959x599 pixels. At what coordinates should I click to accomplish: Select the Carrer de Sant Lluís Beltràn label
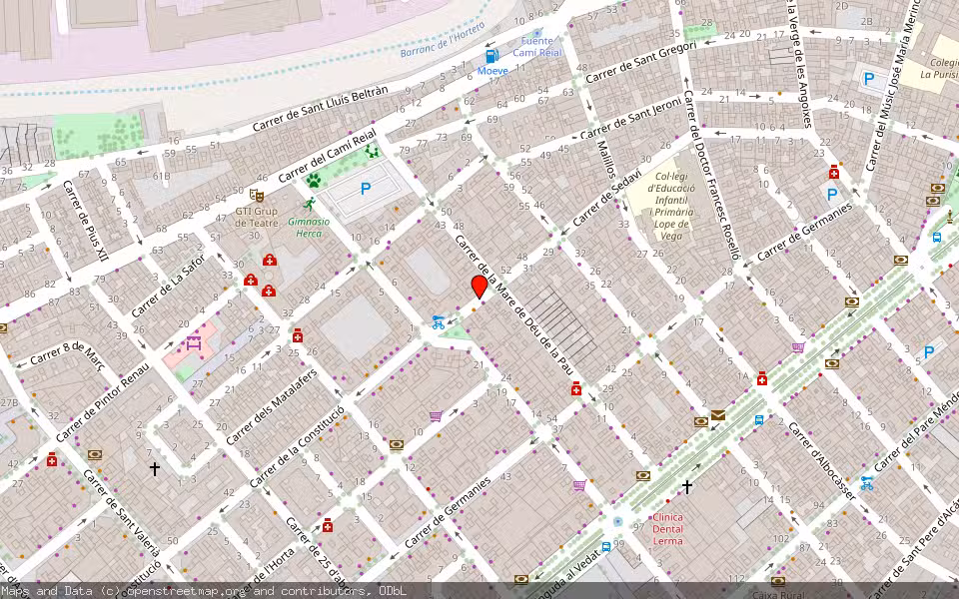[x=320, y=109]
